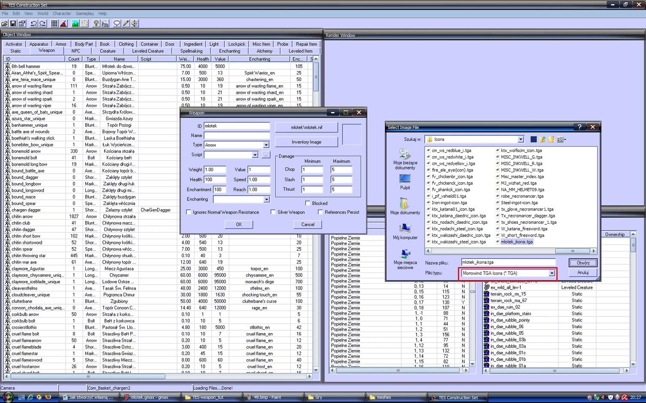
Task: Confirm the Weapon dialog with OK
Action: pyautogui.click(x=239, y=225)
